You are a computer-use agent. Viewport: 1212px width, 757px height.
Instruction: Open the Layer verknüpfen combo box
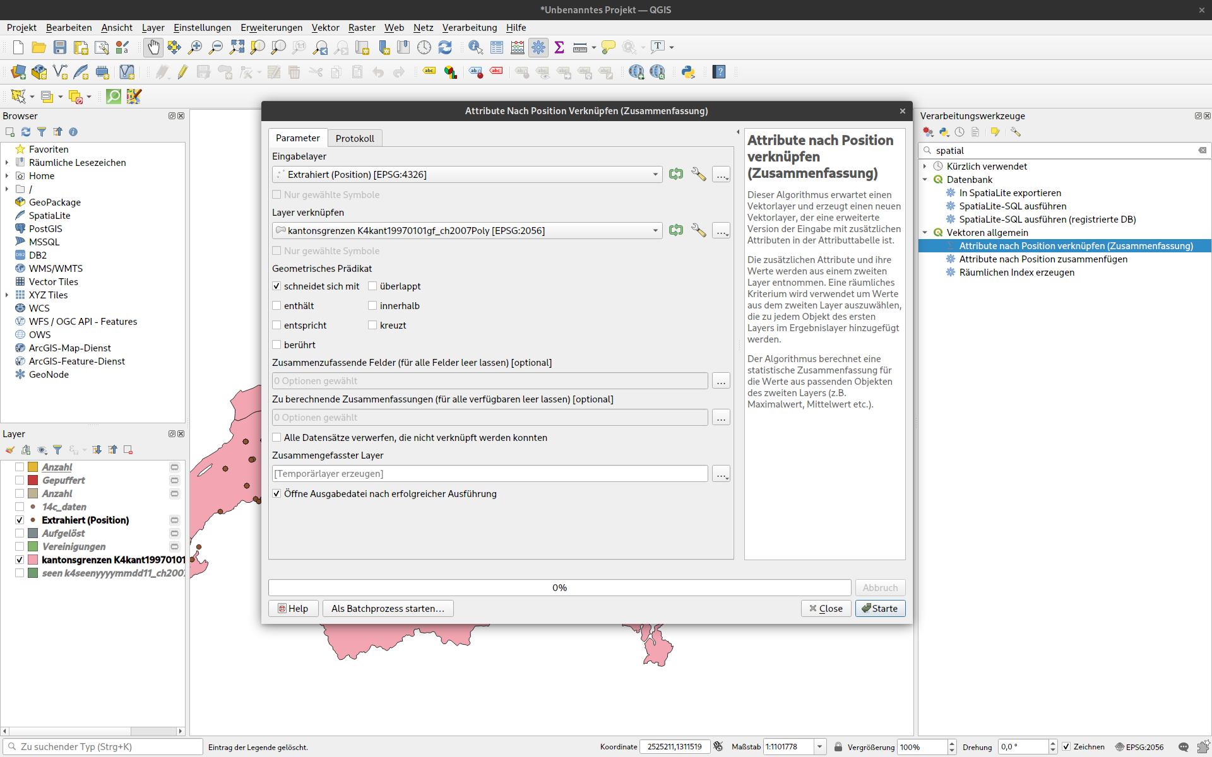click(467, 231)
